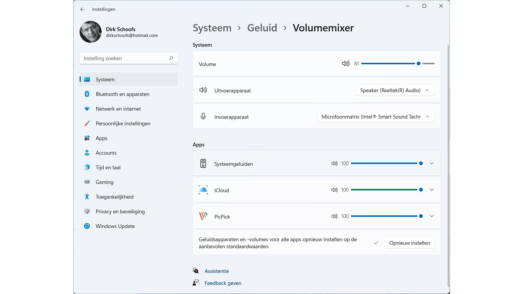Click the Gaming controller icon

pyautogui.click(x=87, y=182)
